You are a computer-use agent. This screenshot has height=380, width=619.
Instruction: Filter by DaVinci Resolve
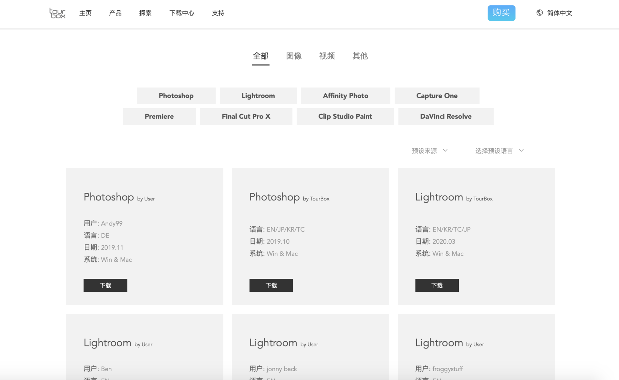click(x=446, y=116)
